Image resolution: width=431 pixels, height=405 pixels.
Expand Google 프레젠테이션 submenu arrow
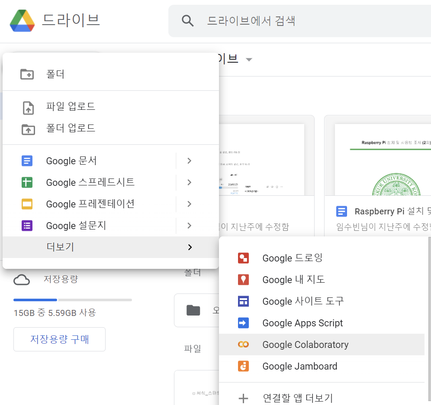point(189,204)
